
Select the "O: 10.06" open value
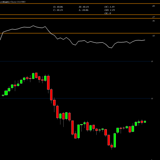(x=58, y=7)
